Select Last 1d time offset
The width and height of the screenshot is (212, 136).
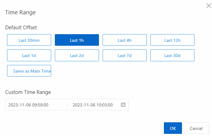tap(29, 55)
